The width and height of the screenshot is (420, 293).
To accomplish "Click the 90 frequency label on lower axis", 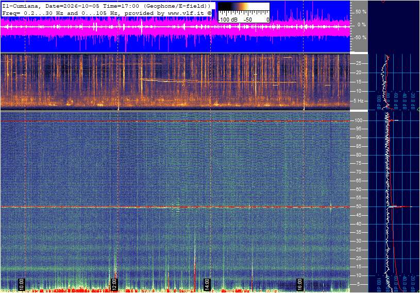I will coord(358,137).
